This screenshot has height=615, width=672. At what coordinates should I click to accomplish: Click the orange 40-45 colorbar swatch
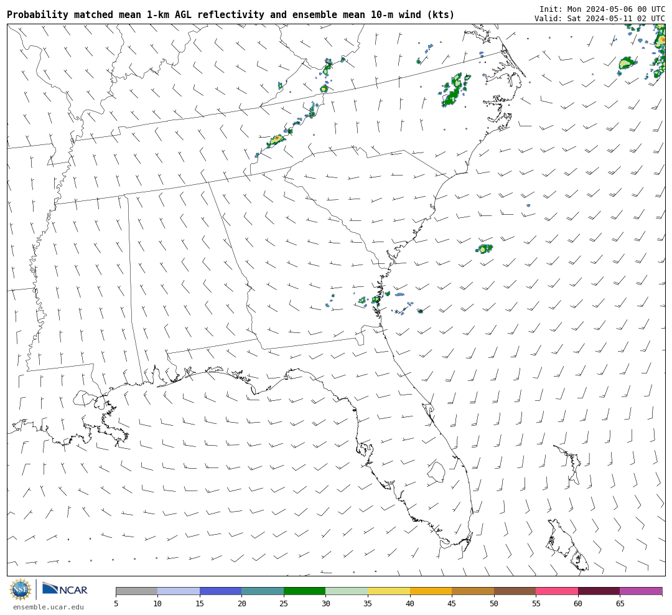pos(431,591)
